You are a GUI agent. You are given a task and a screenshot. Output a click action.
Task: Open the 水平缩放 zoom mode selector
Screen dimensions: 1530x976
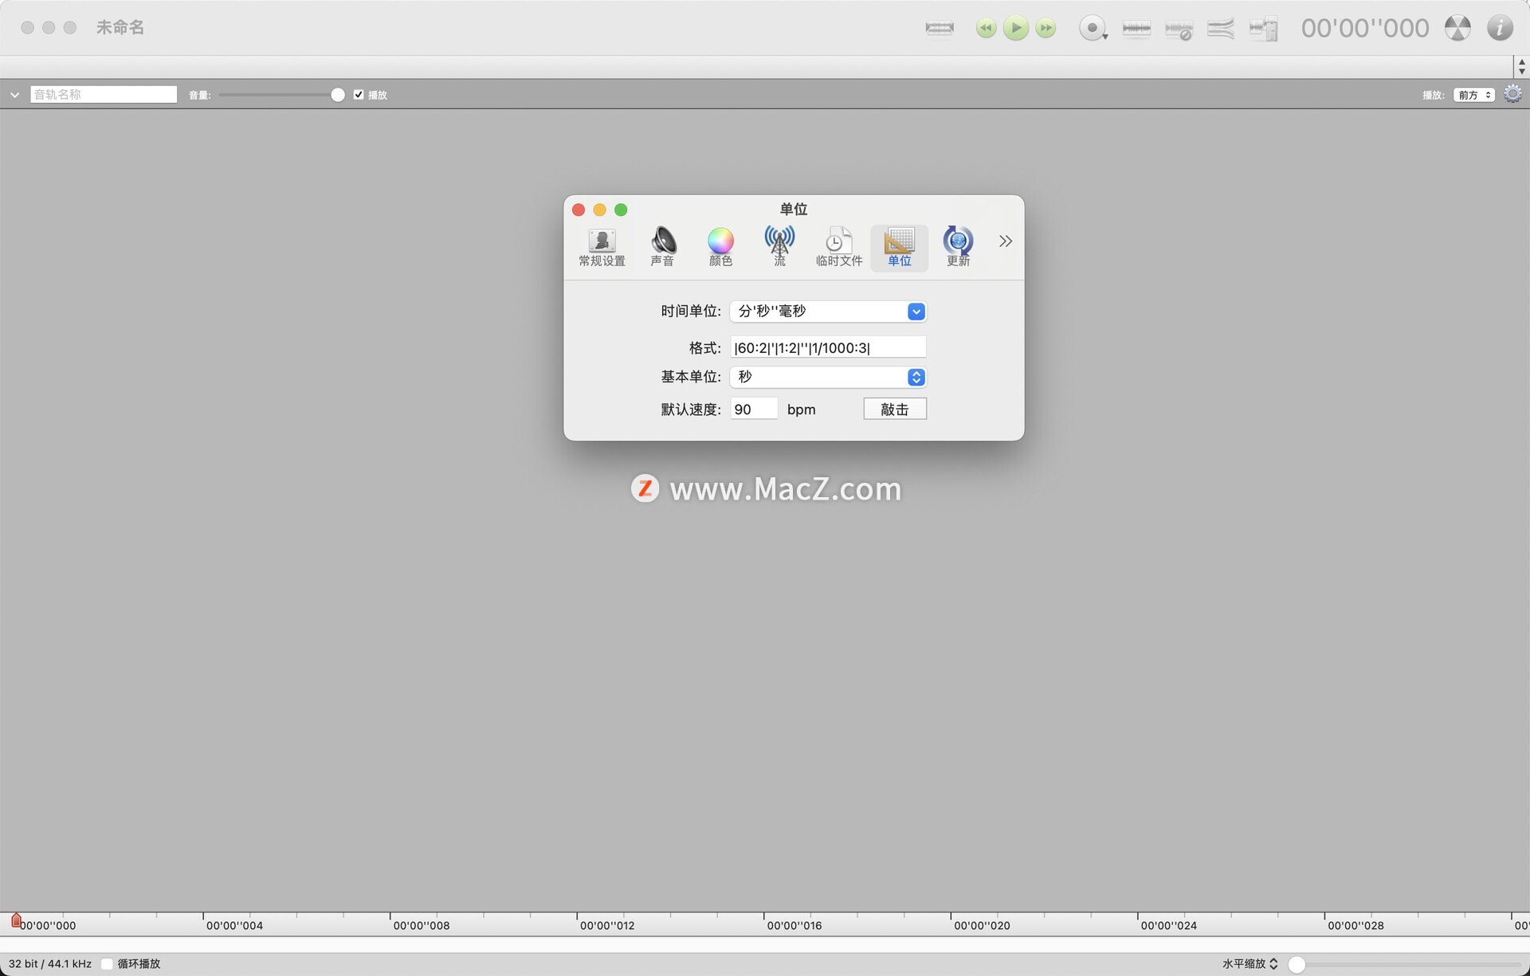1250,964
